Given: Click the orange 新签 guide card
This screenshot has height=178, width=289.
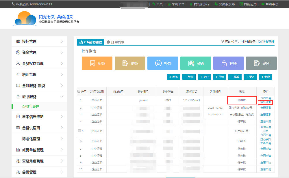Looking at the screenshot, I should (x=97, y=63).
